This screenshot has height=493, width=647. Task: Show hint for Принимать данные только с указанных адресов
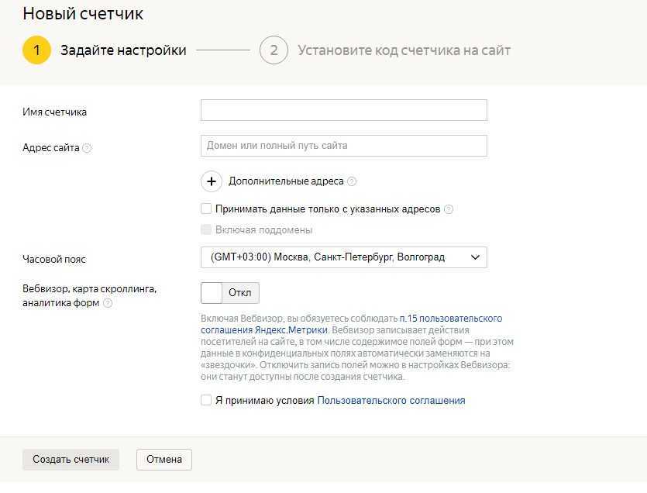(449, 209)
